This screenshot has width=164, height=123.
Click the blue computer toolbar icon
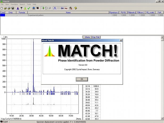[x=34, y=8]
